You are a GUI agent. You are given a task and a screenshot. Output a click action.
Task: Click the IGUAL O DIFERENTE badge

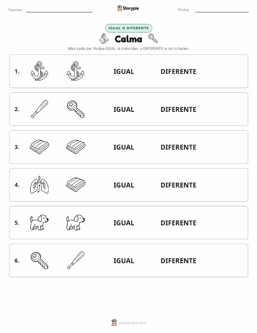tap(128, 28)
